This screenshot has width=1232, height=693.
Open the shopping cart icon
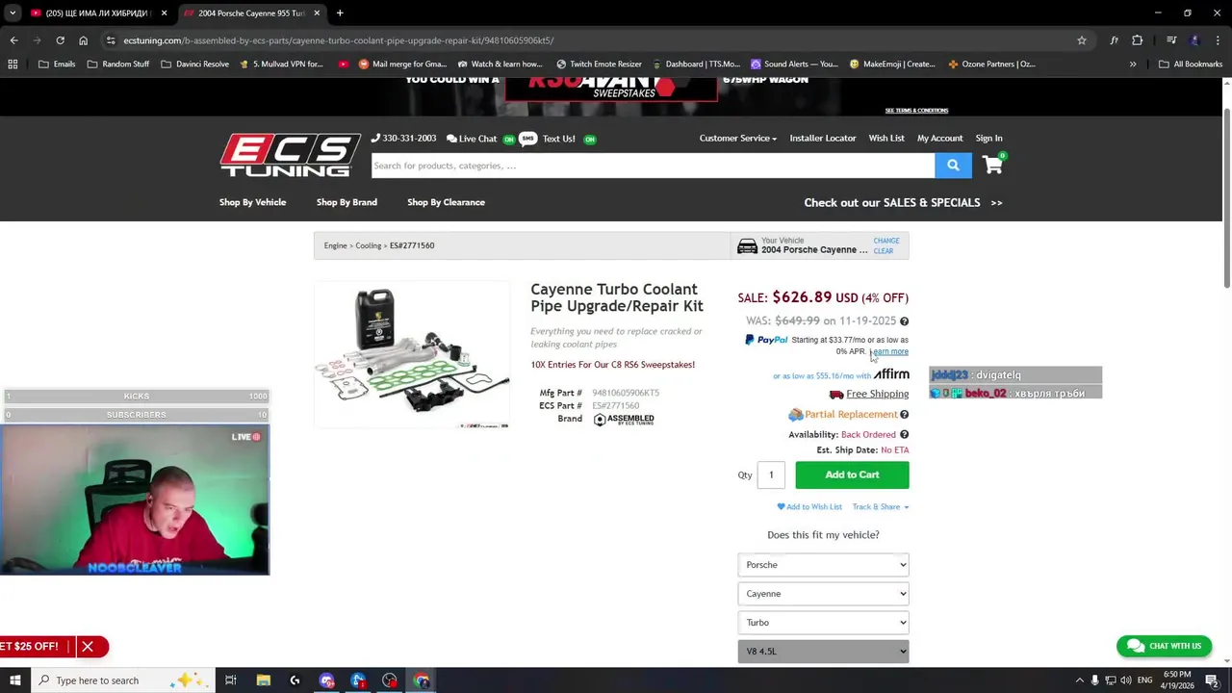point(992,165)
